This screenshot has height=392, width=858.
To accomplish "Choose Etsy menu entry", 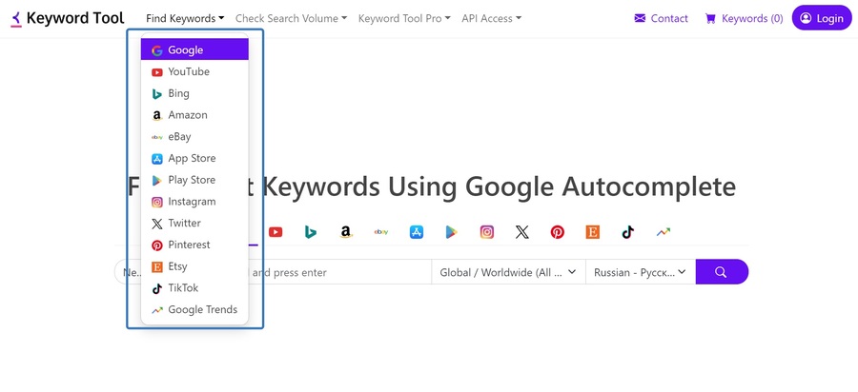I will tap(194, 266).
